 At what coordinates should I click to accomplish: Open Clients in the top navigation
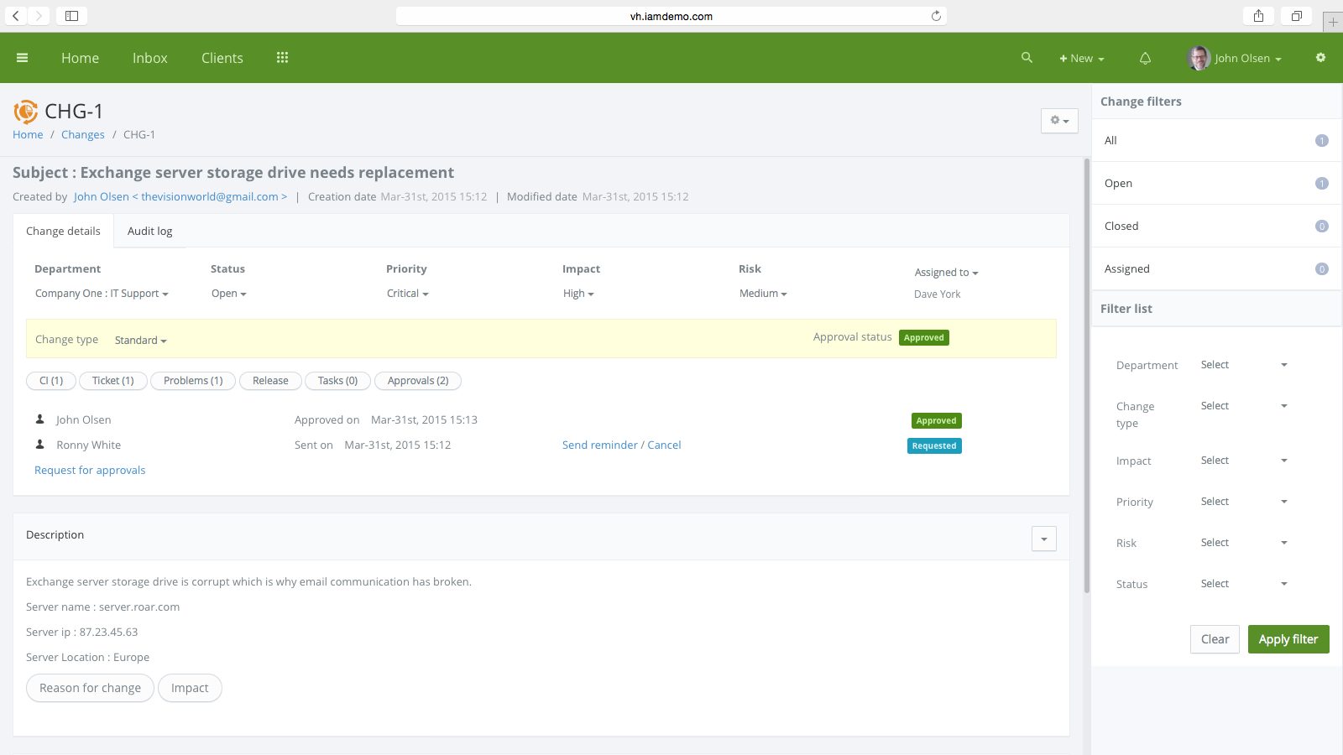coord(222,58)
